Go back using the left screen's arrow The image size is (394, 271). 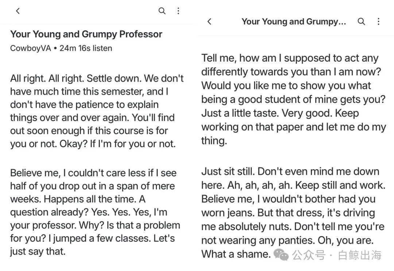[18, 11]
